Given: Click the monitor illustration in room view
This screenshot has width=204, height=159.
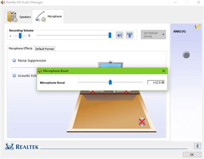Looking at the screenshot, I should coord(111,64).
